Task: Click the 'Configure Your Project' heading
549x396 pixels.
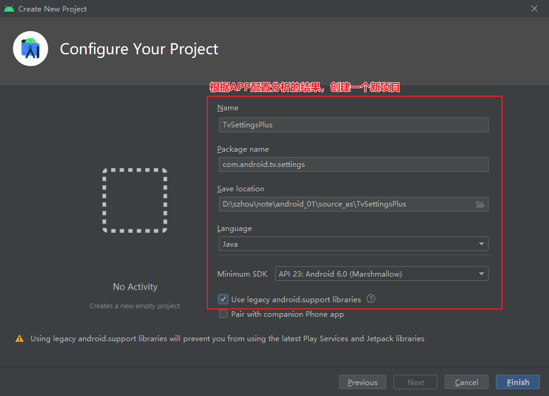Action: click(x=139, y=49)
